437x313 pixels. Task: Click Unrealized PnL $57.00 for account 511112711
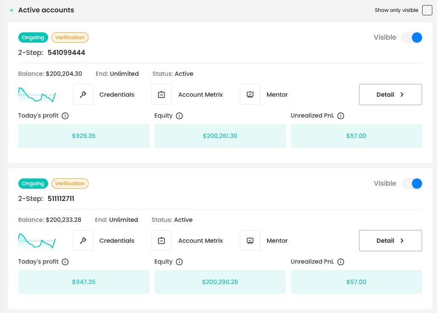[x=356, y=282]
